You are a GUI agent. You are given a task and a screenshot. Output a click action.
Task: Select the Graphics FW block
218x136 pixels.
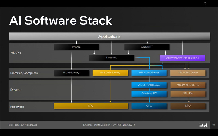pos(149,94)
